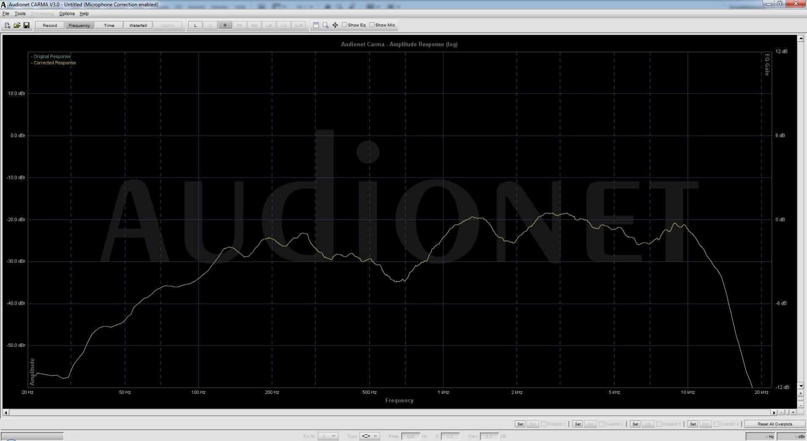Click the OpWin button
The width and height of the screenshot is (807, 441).
[x=167, y=25]
